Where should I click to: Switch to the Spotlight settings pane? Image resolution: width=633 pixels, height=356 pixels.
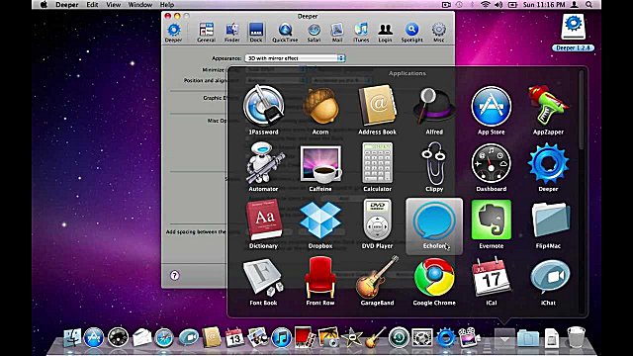411,33
